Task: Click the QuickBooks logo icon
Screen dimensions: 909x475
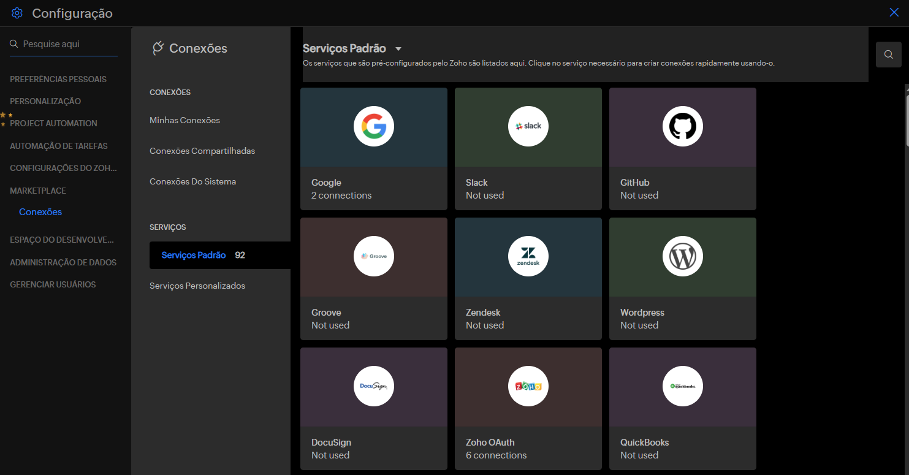Action: [x=683, y=386]
